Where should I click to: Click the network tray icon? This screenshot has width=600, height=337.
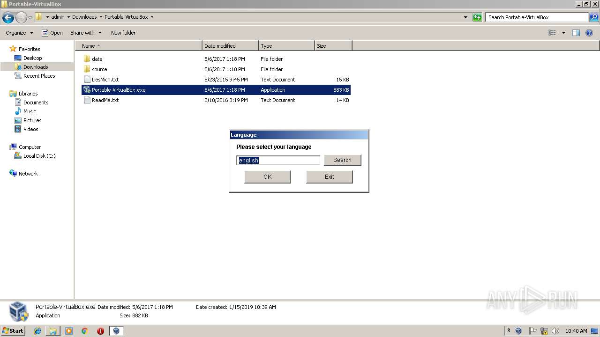pos(544,331)
